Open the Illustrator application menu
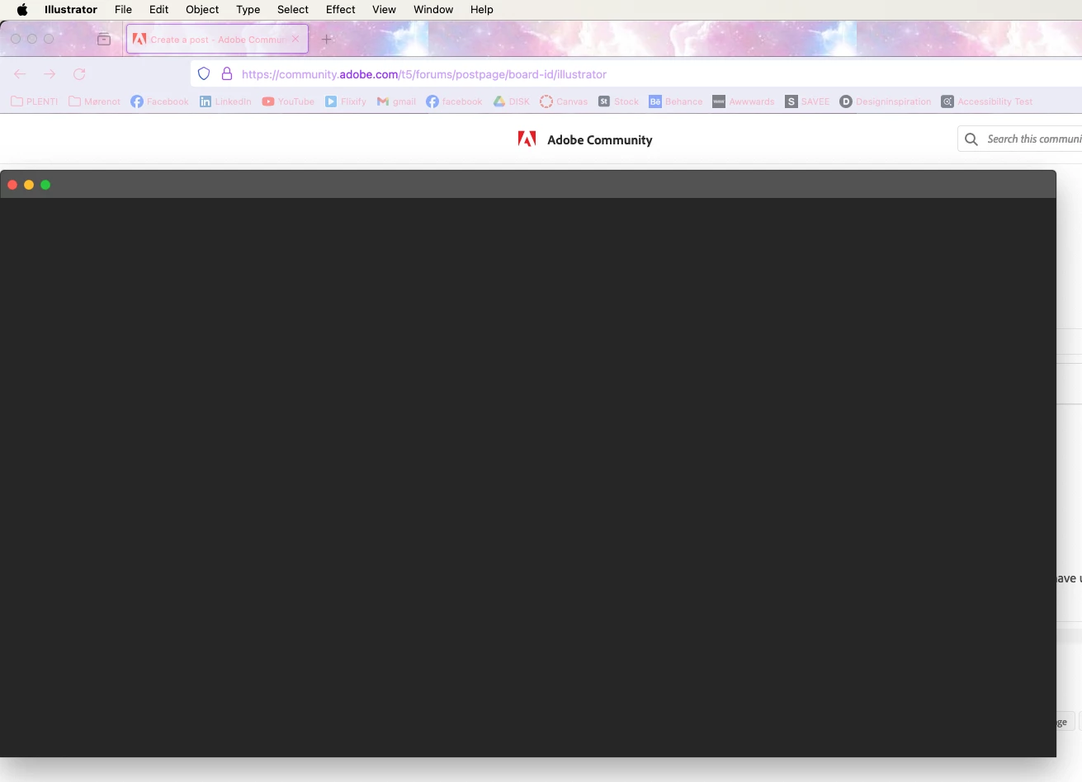 [71, 10]
